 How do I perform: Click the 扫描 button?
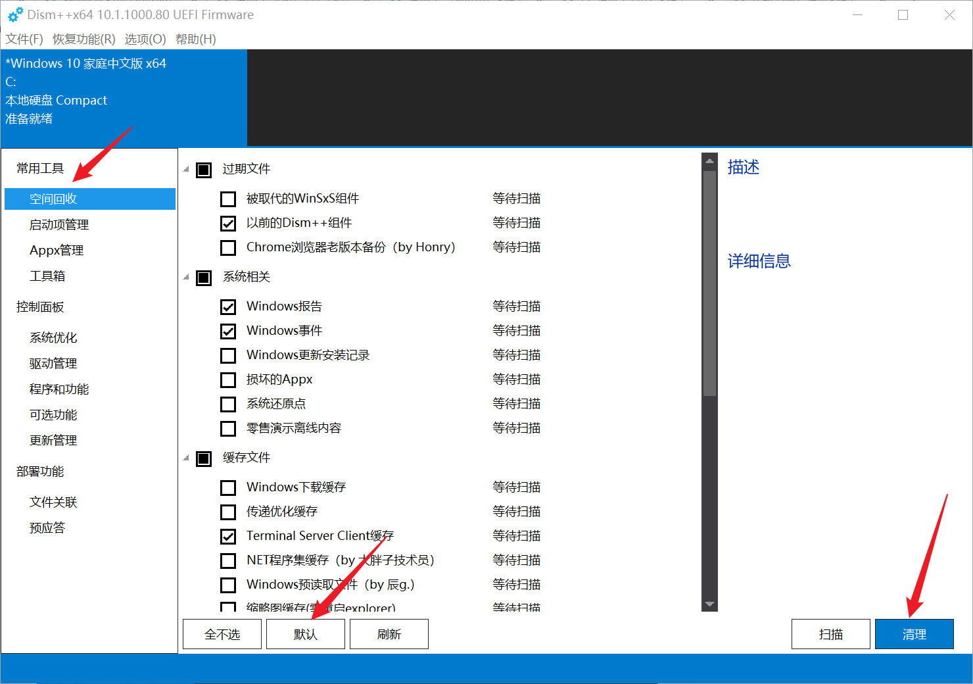(831, 634)
